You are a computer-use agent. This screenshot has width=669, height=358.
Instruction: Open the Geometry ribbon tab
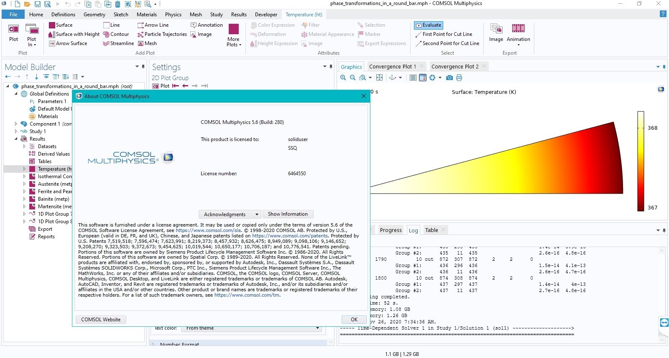(94, 14)
